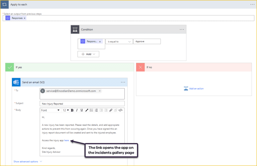Open the font size 12 dropdown
257x166 pixels.
point(66,110)
